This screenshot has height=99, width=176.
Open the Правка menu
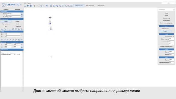pos(29,3)
